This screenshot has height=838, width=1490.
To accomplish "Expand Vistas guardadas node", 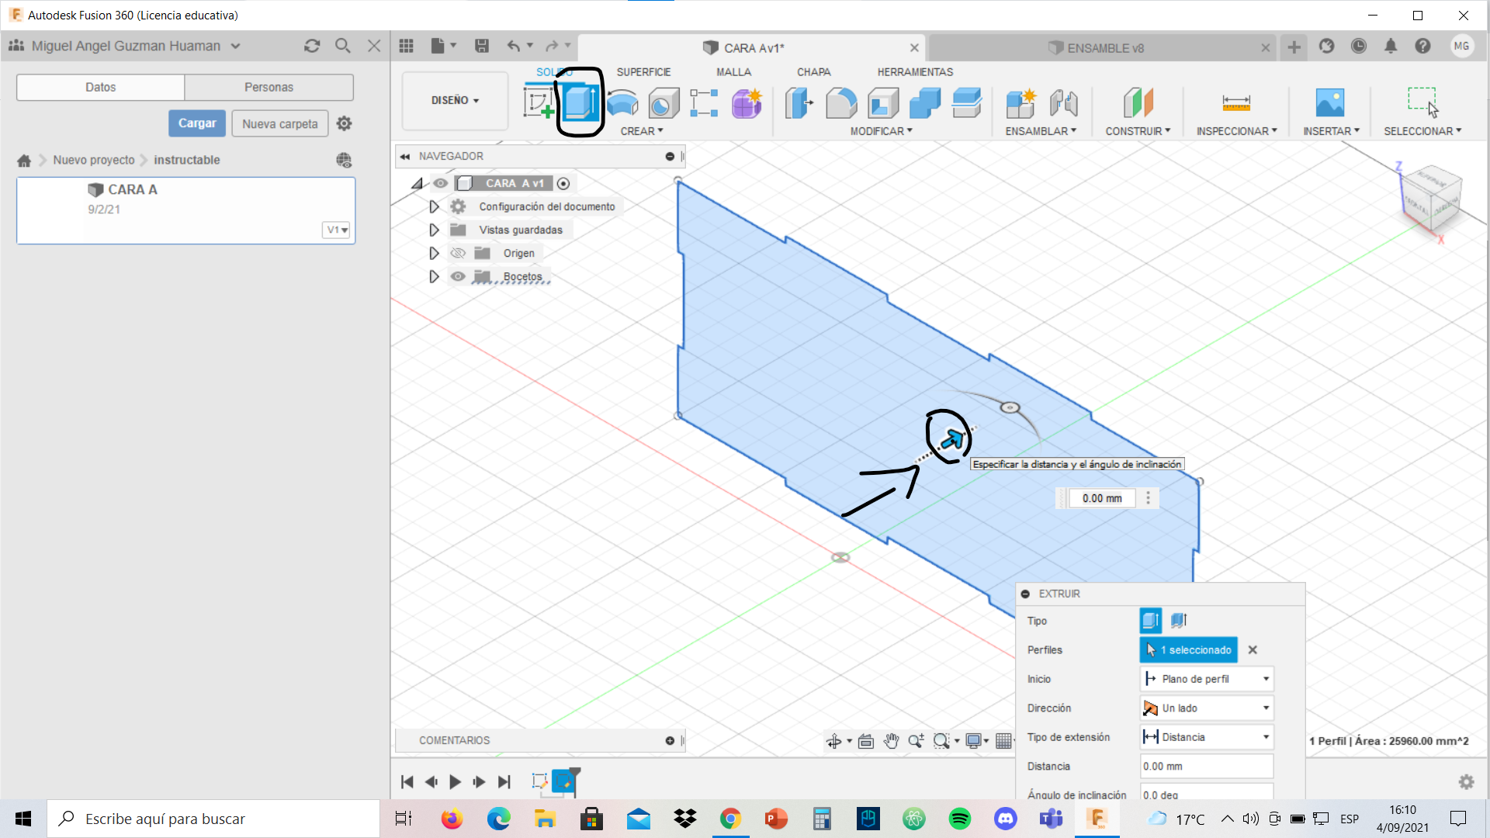I will pyautogui.click(x=434, y=230).
